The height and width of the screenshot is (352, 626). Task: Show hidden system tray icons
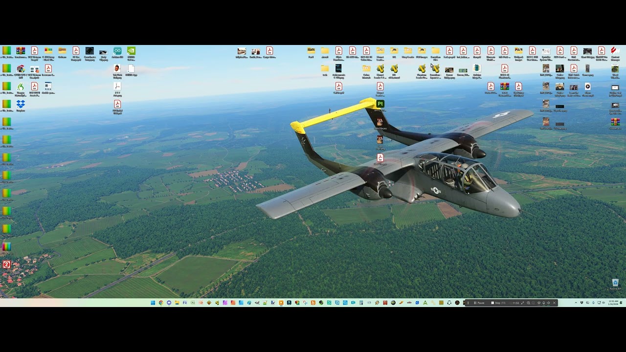coord(576,303)
